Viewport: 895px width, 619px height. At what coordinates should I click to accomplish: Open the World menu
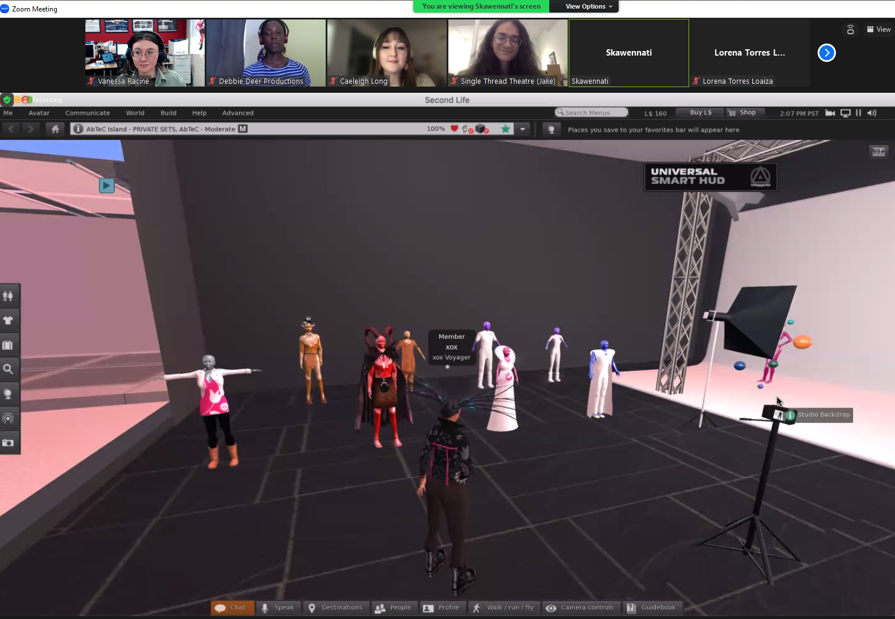point(135,113)
